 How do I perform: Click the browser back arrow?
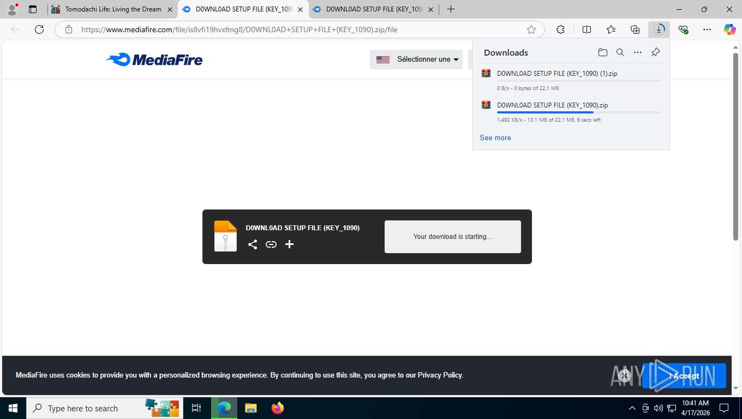tap(15, 29)
